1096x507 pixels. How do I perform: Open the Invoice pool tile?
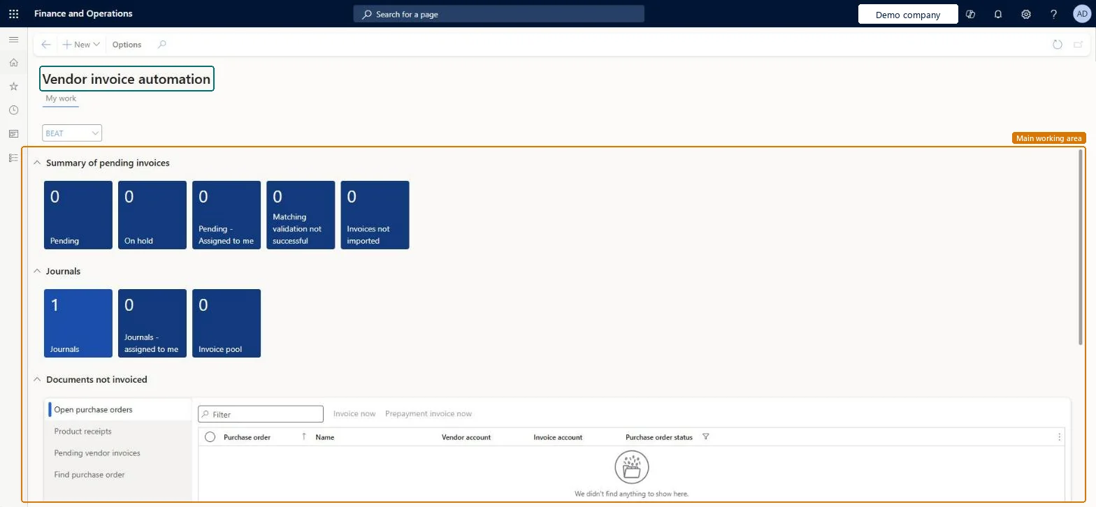(x=226, y=323)
